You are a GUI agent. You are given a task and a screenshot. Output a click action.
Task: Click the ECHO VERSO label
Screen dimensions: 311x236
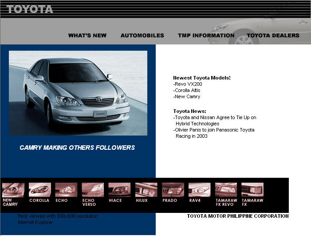[89, 202]
